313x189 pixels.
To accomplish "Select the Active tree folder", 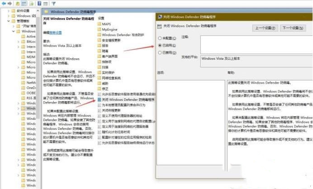I will [x=28, y=36].
